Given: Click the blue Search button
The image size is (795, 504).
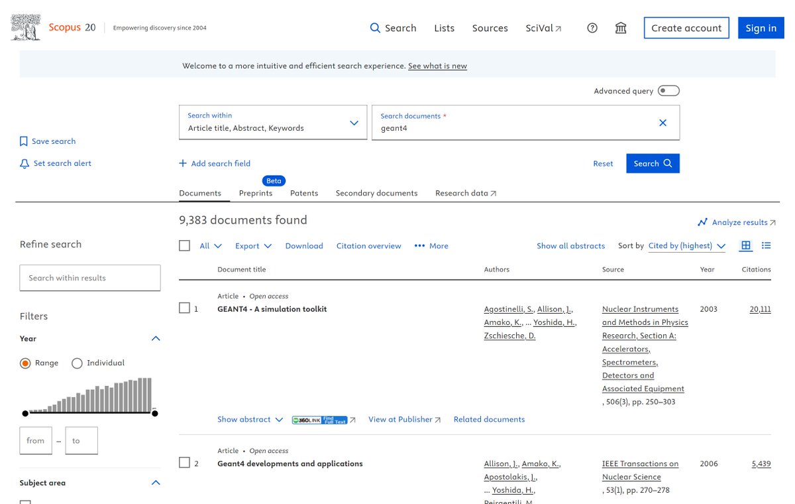Looking at the screenshot, I should tap(653, 163).
